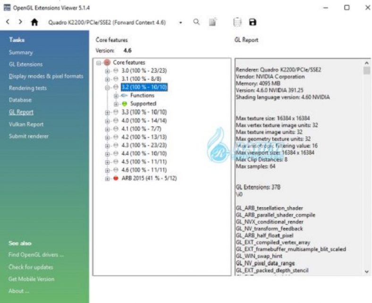Open the About link
Image resolution: width=372 pixels, height=303 pixels.
tap(19, 291)
